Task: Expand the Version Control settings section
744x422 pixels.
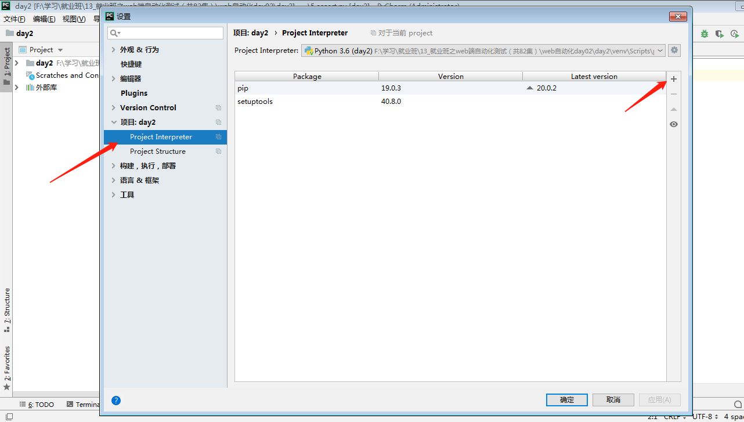Action: coord(114,108)
